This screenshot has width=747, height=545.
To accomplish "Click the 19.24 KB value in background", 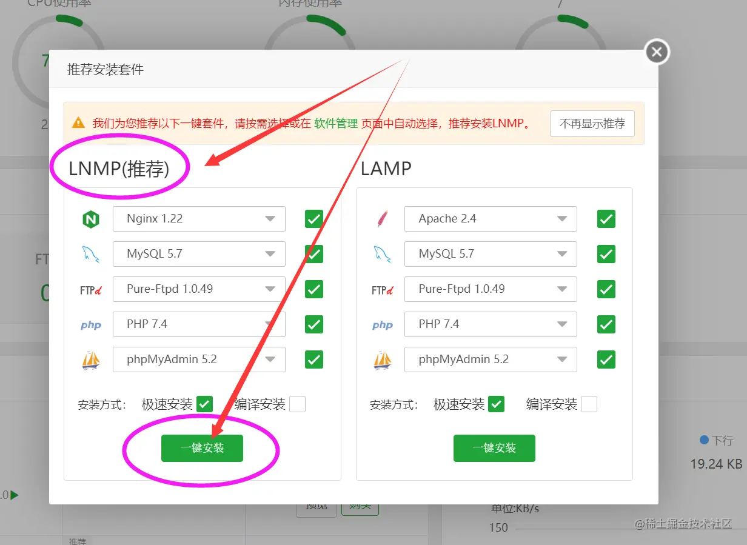I will (716, 464).
